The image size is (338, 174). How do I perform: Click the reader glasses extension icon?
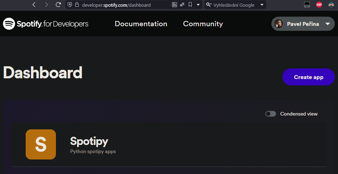(x=307, y=5)
